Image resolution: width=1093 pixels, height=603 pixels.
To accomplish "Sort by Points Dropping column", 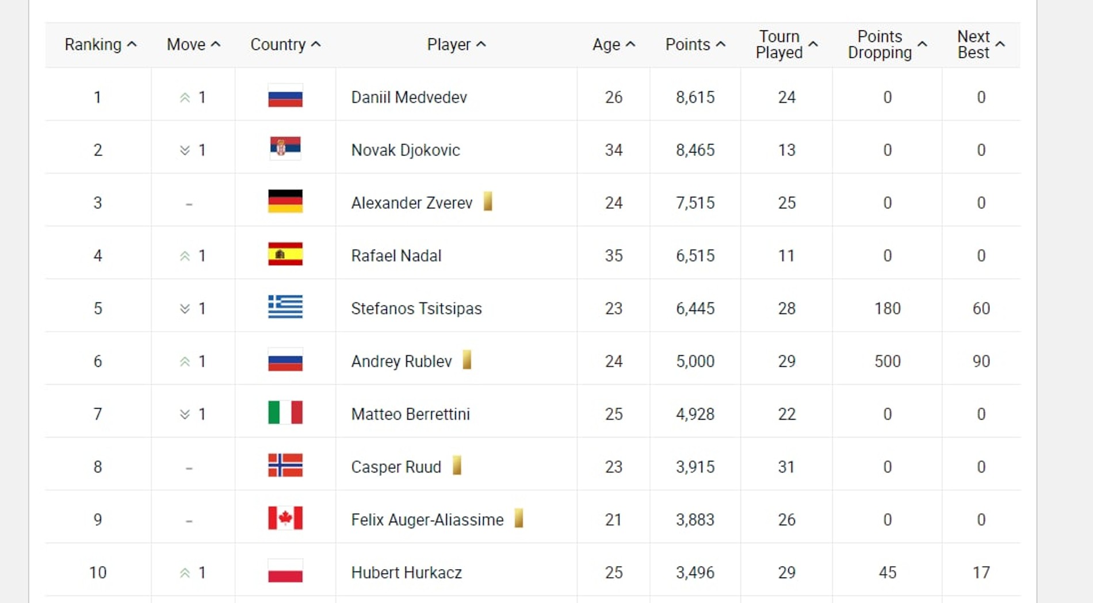I will pos(886,44).
